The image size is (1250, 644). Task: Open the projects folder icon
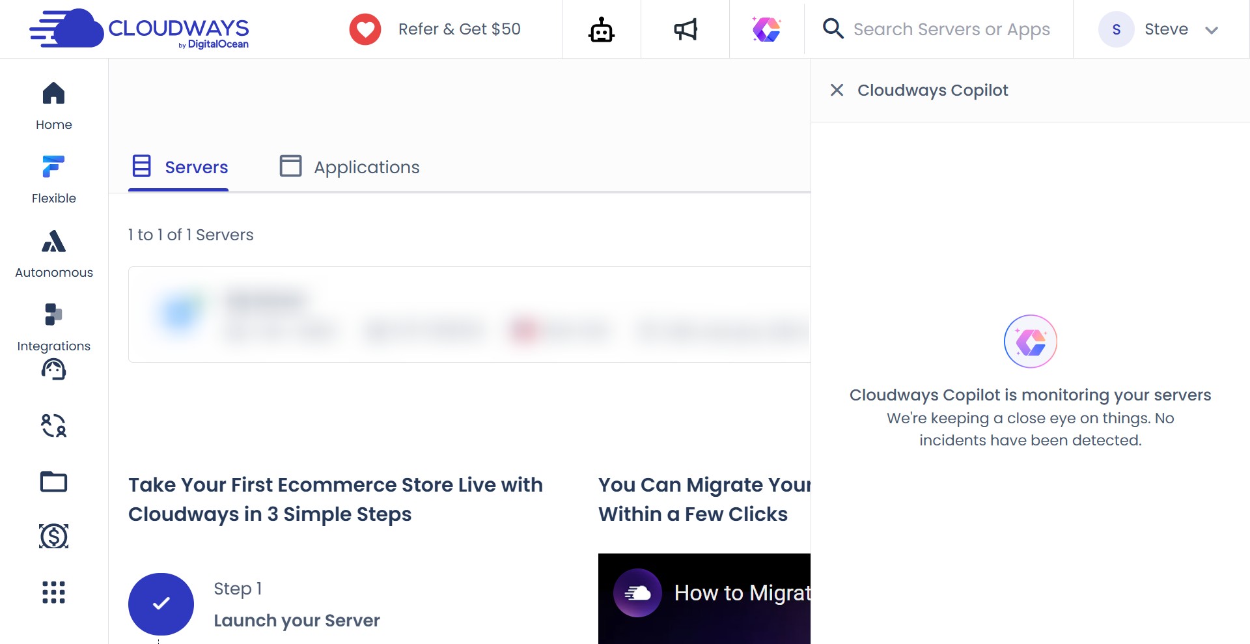coord(53,482)
